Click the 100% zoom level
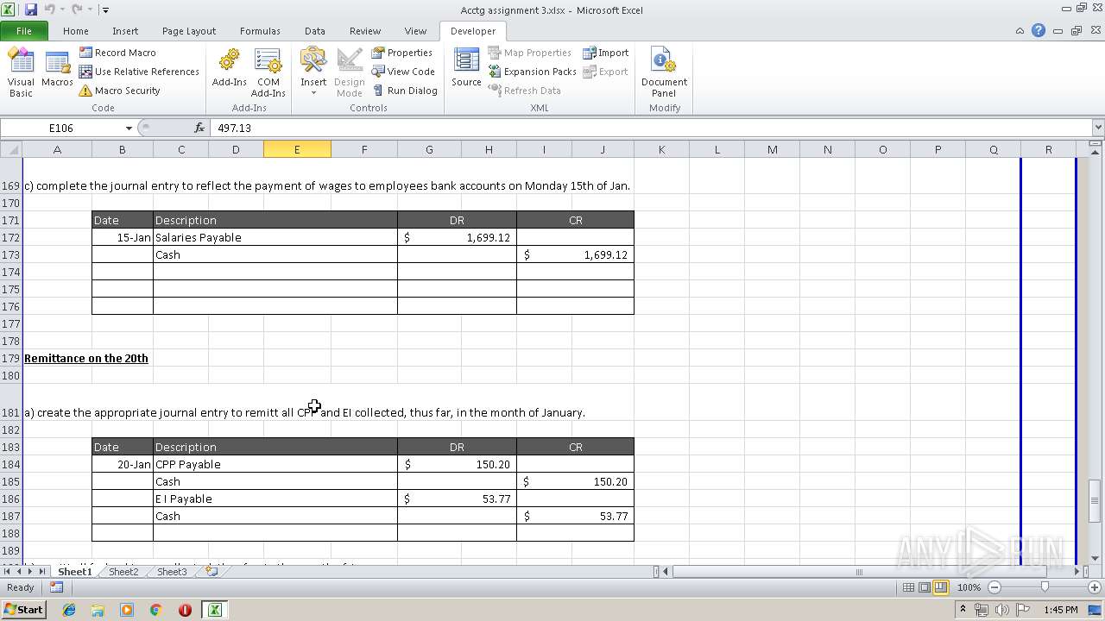The image size is (1105, 621). click(x=969, y=587)
